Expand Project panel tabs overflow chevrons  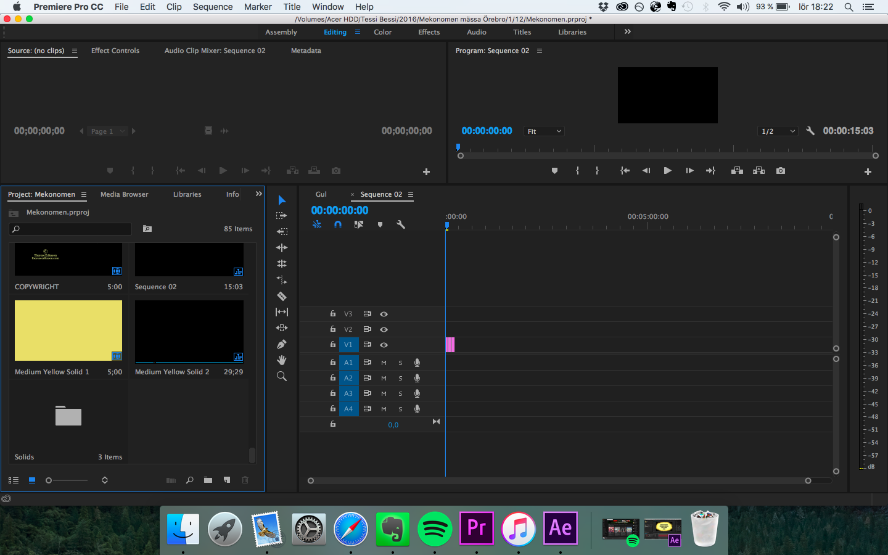(x=258, y=194)
